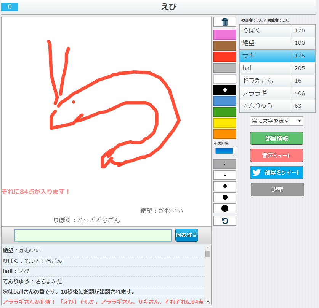Screen dimensions: 319x308
Task: Pick the brown color swatch
Action: tap(225, 46)
